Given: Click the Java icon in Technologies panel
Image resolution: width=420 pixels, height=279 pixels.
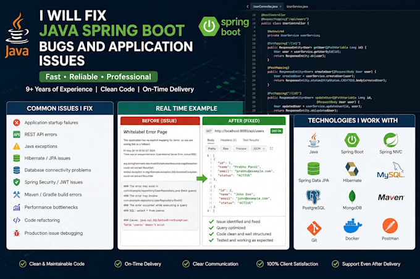Looking at the screenshot, I should [x=314, y=140].
